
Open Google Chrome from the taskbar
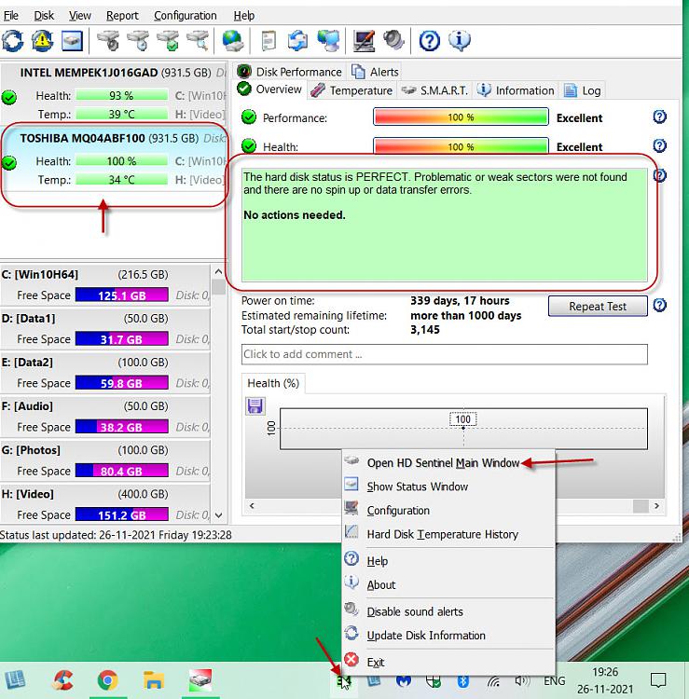[x=107, y=681]
